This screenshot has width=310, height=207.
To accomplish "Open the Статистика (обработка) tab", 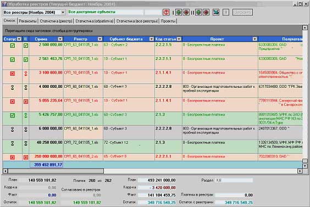I will 95,21.
